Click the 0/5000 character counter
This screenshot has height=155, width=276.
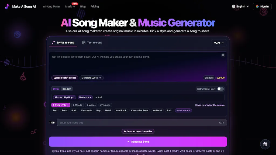click(220, 78)
